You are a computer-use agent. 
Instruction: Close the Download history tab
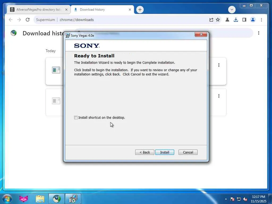130,10
